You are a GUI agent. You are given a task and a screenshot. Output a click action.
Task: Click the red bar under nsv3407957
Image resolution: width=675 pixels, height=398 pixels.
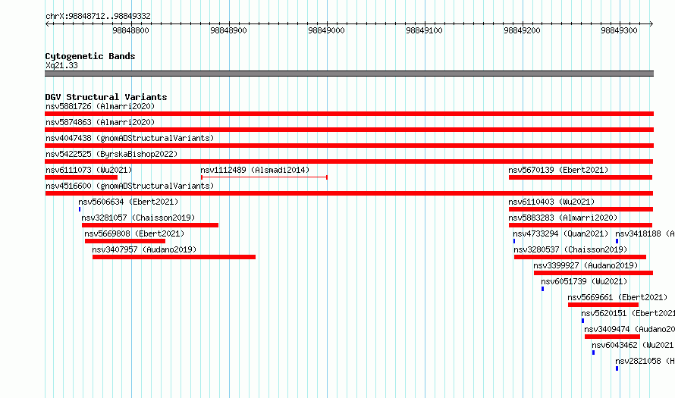click(174, 257)
